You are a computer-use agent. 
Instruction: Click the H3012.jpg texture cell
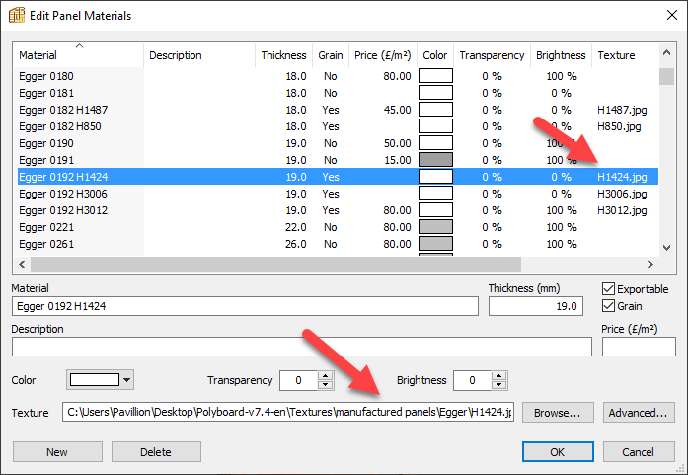point(622,210)
